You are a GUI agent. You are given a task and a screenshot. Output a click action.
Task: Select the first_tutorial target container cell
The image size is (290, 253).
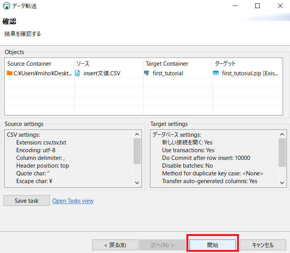point(178,73)
